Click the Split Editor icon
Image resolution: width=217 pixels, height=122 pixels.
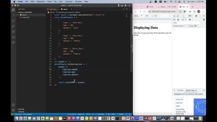(126, 9)
